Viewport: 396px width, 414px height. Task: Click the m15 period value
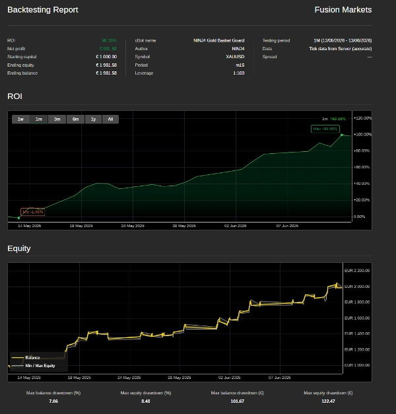click(x=240, y=65)
